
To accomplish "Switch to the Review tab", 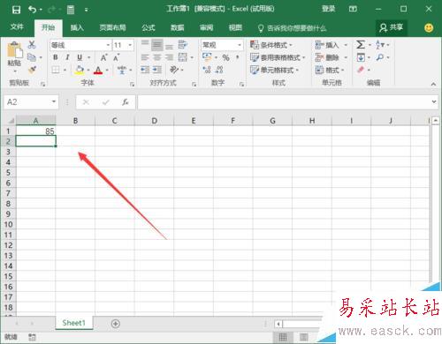I will [206, 27].
